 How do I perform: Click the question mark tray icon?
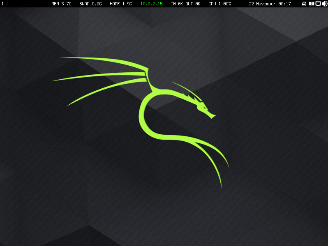tap(311, 4)
